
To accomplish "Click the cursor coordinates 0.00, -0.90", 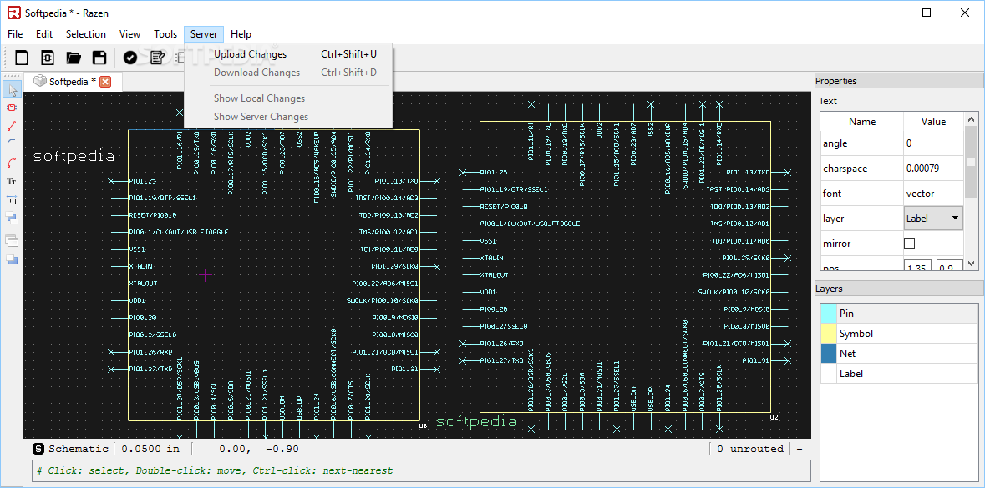I will (258, 449).
